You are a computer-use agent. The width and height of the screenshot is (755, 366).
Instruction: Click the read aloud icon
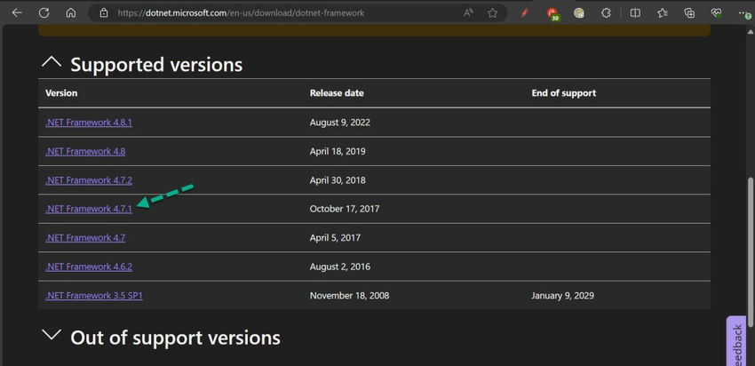(468, 13)
